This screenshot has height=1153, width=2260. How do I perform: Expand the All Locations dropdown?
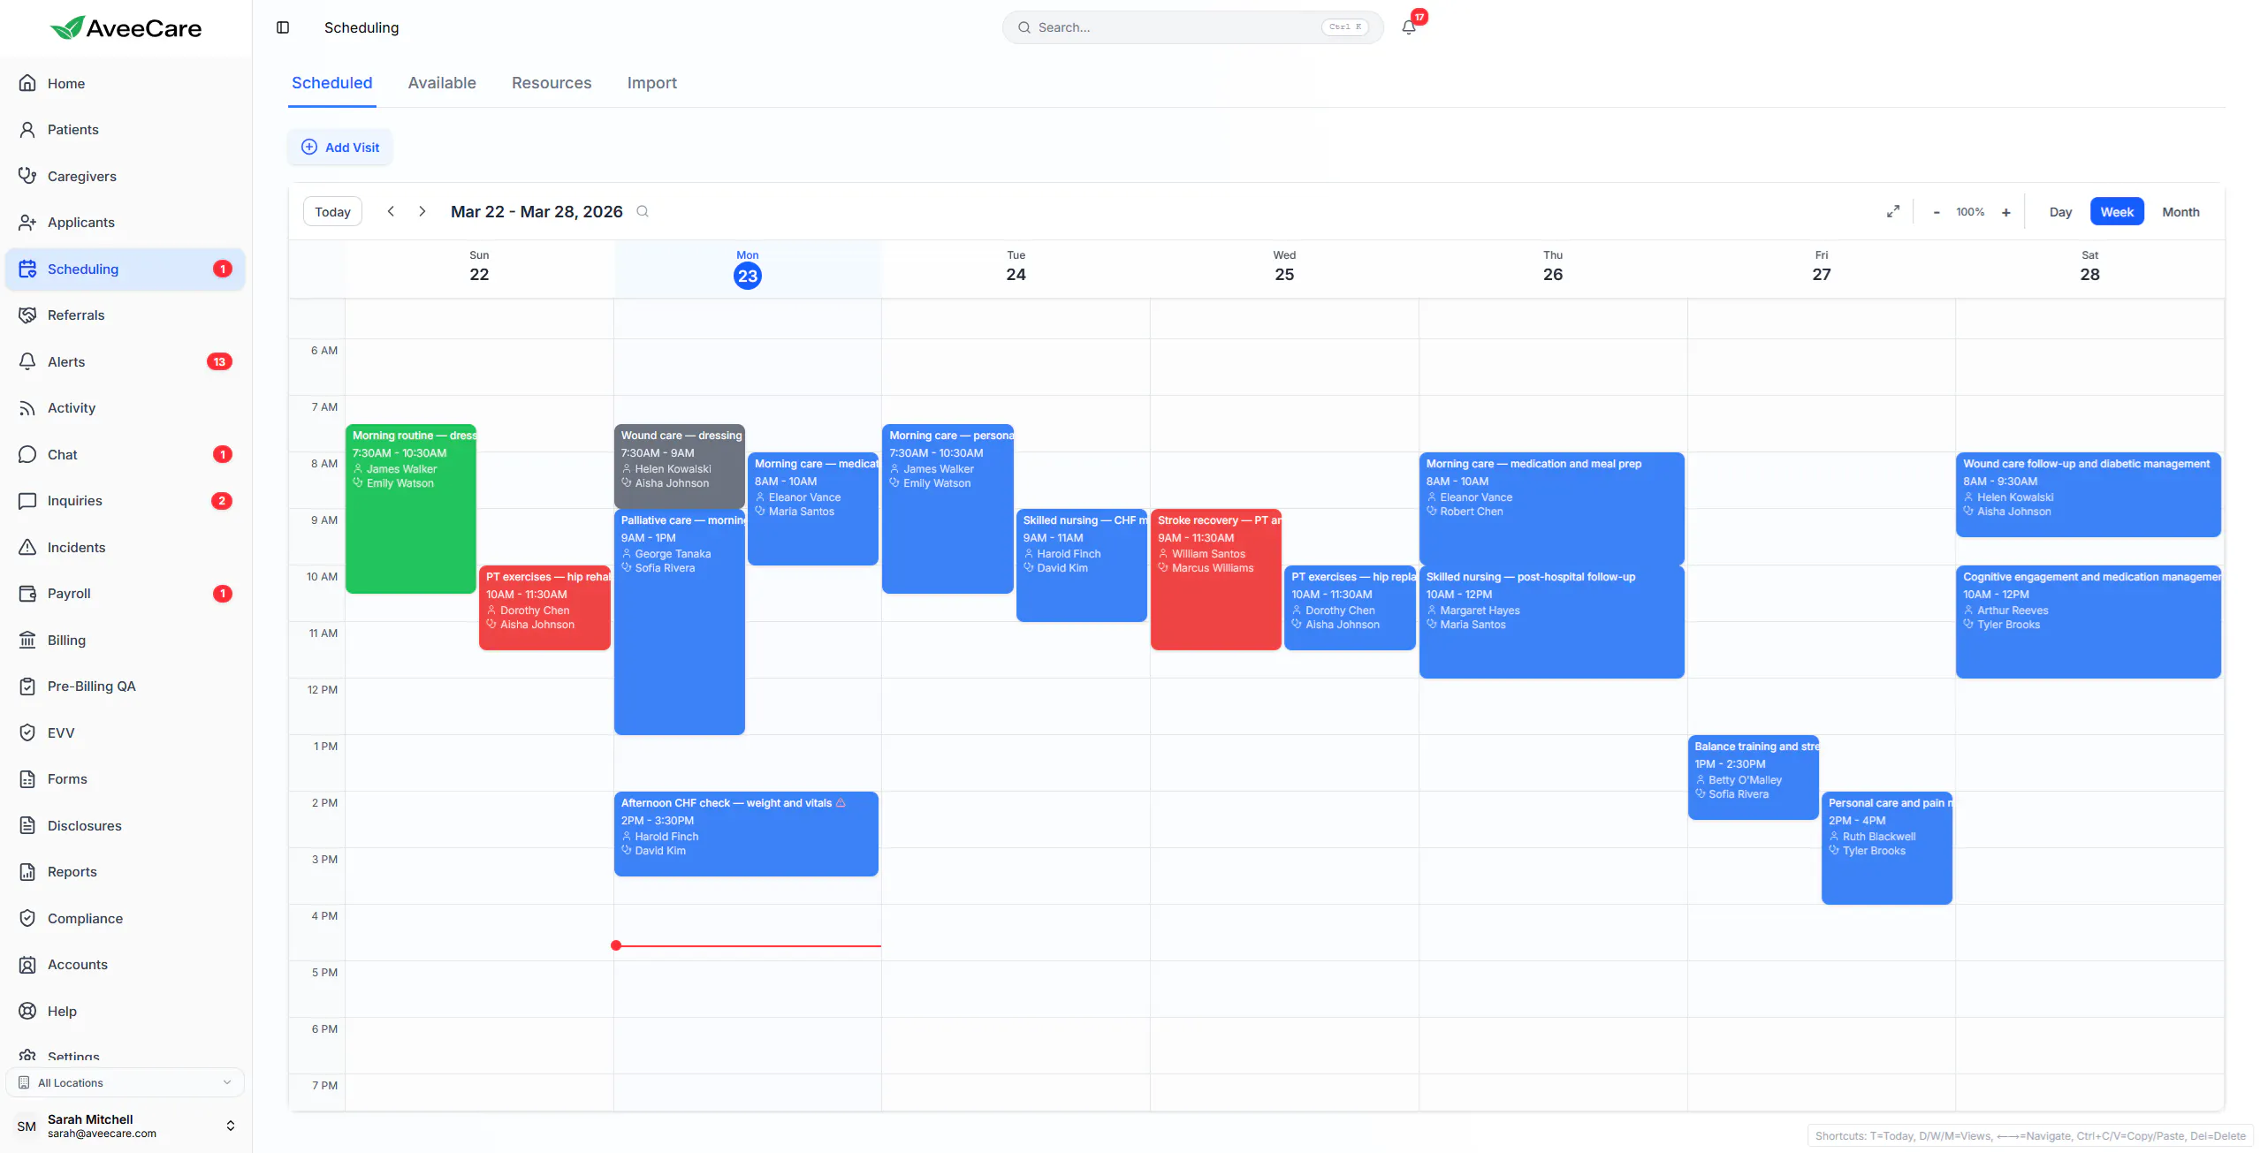(x=125, y=1082)
